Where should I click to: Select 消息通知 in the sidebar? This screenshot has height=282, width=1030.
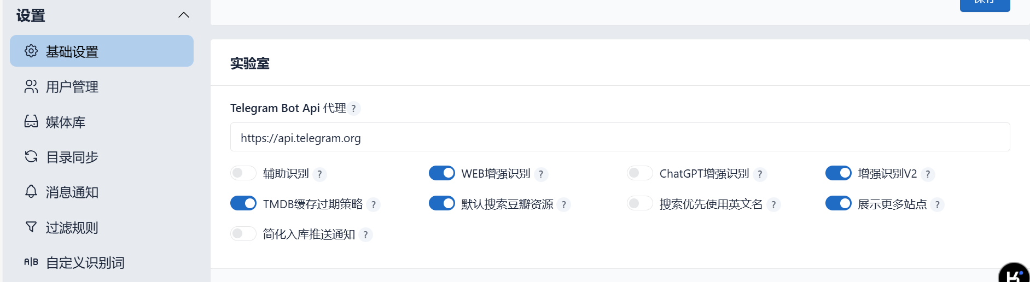102,192
